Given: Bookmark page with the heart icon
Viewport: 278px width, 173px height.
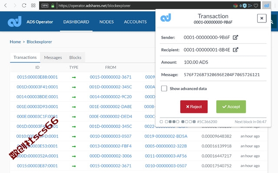Looking at the screenshot, I should (256, 6).
